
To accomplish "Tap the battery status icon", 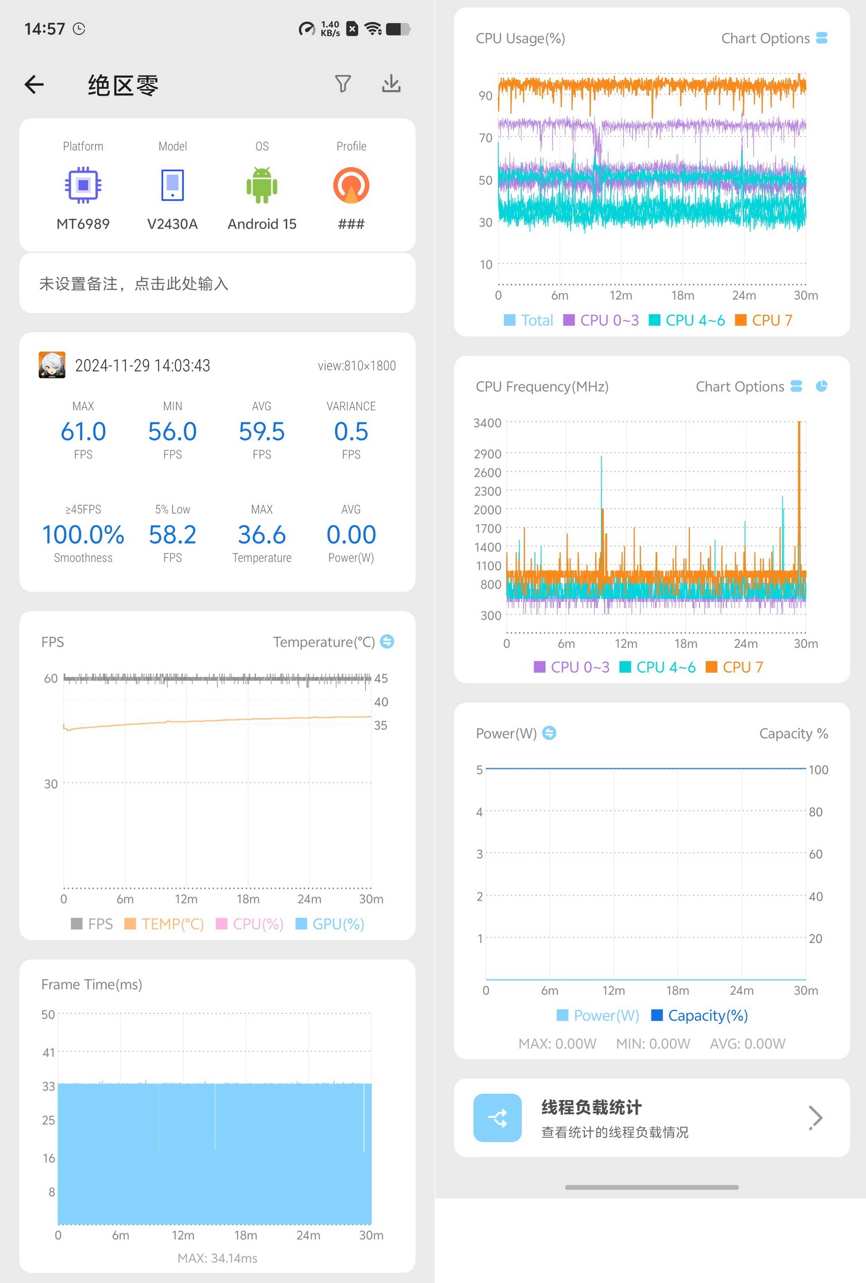I will pos(398,29).
